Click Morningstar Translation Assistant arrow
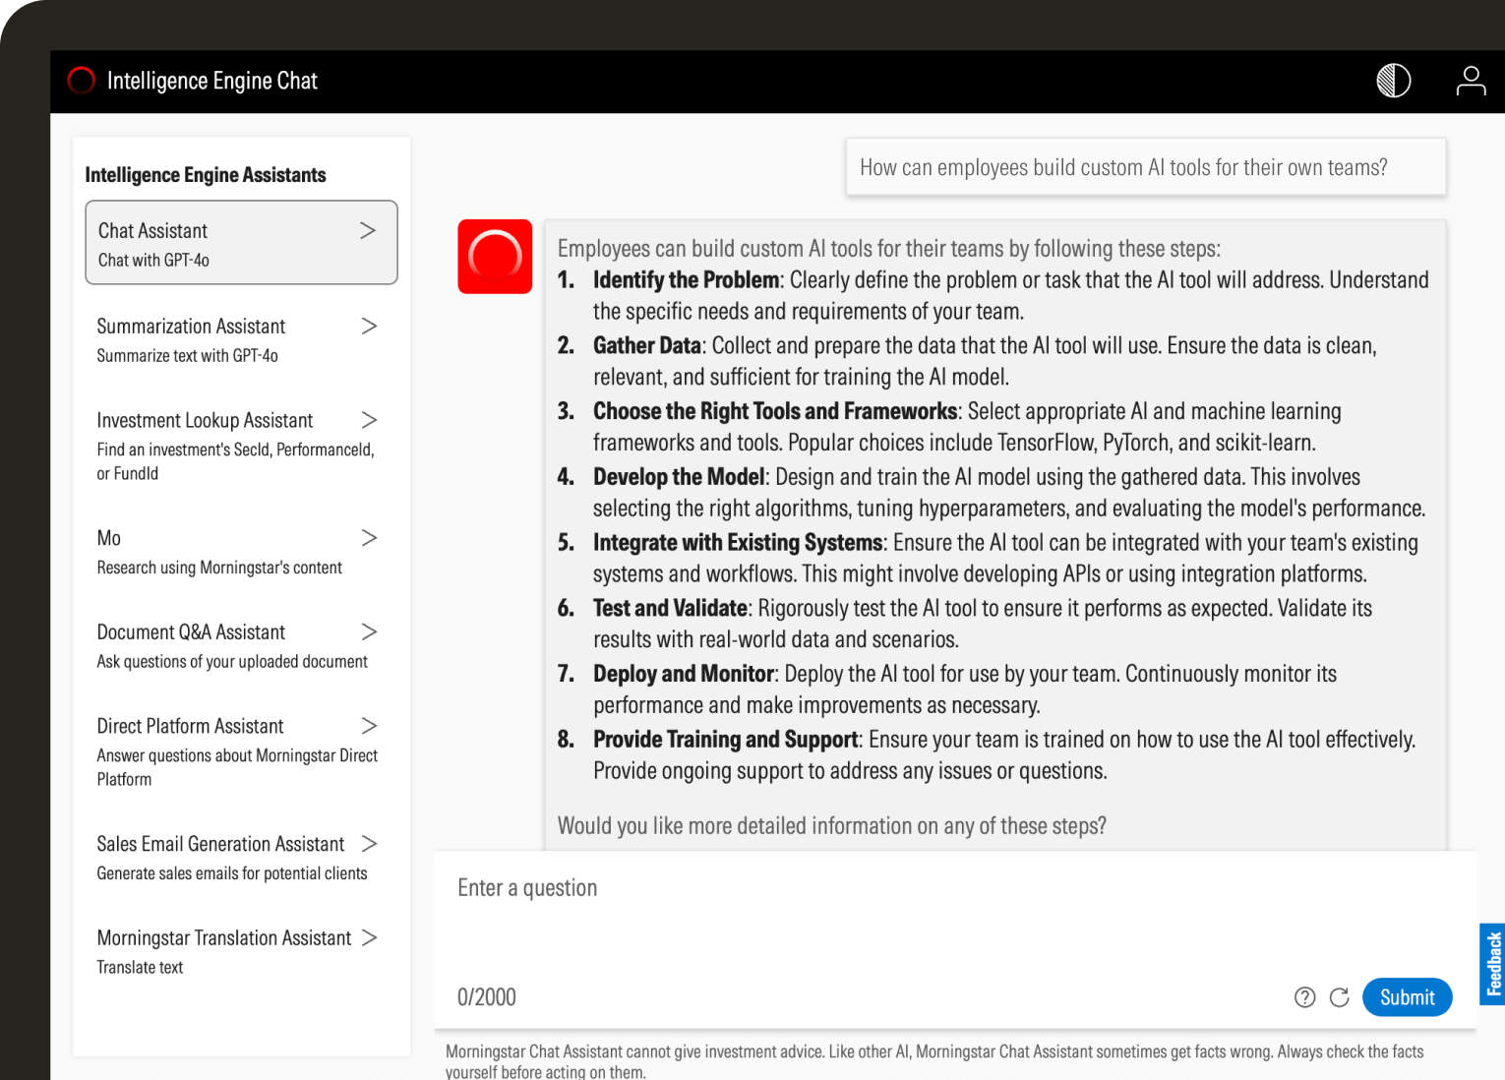This screenshot has height=1080, width=1505. pos(369,937)
